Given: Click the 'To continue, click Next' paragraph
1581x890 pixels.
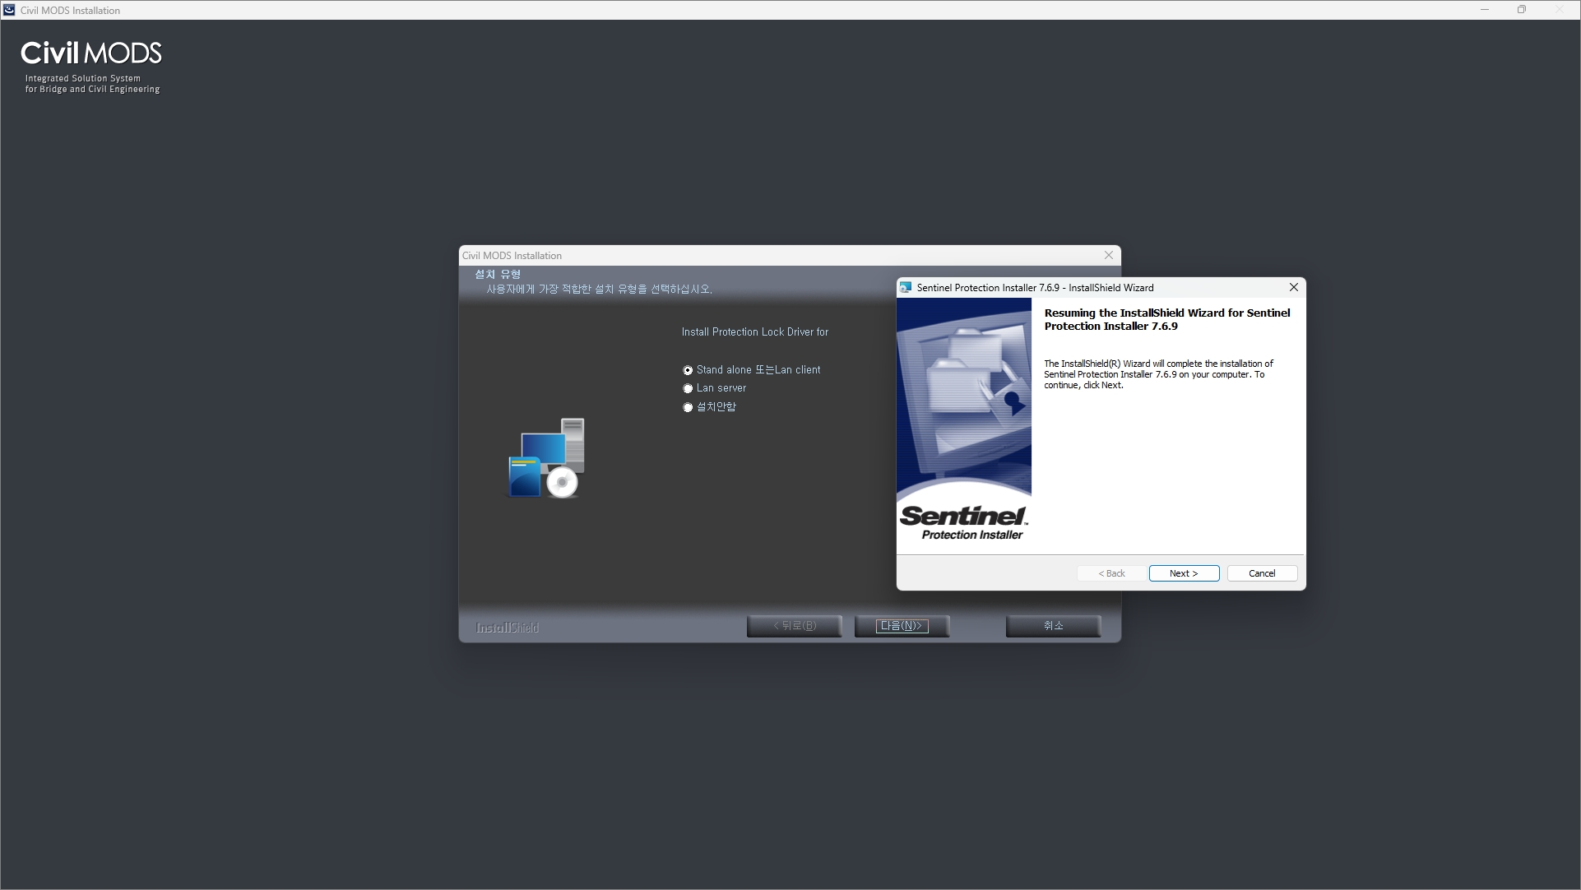Looking at the screenshot, I should pyautogui.click(x=1158, y=374).
